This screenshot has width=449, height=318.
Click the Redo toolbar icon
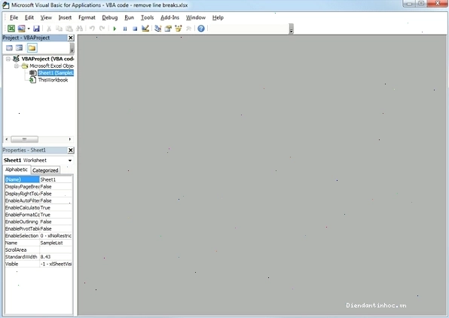pyautogui.click(x=102, y=29)
